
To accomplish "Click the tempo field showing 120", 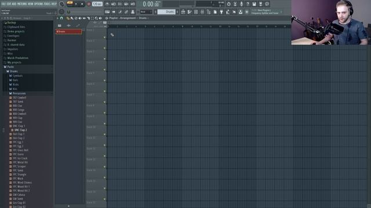I will tap(97, 4).
